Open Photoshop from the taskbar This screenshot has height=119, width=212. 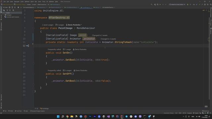(x=90, y=116)
